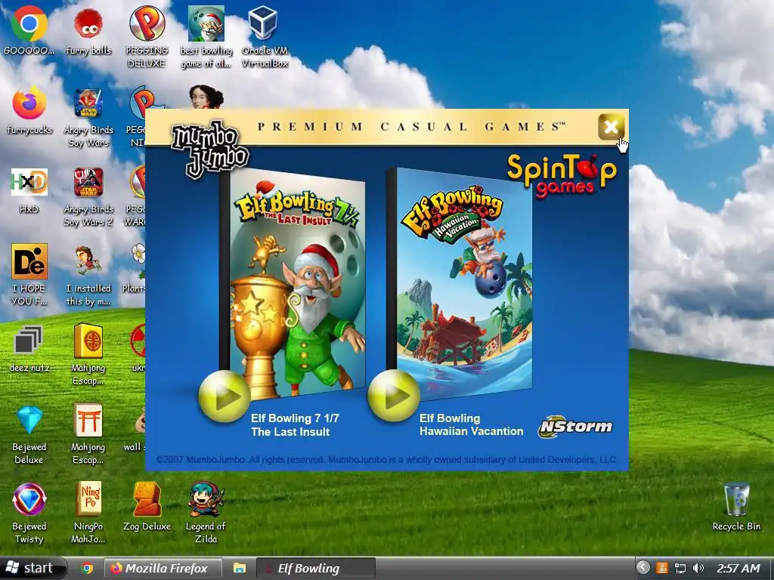The width and height of the screenshot is (774, 580).
Task: Open the Bejeweled Deluxe desktop icon
Action: point(29,420)
